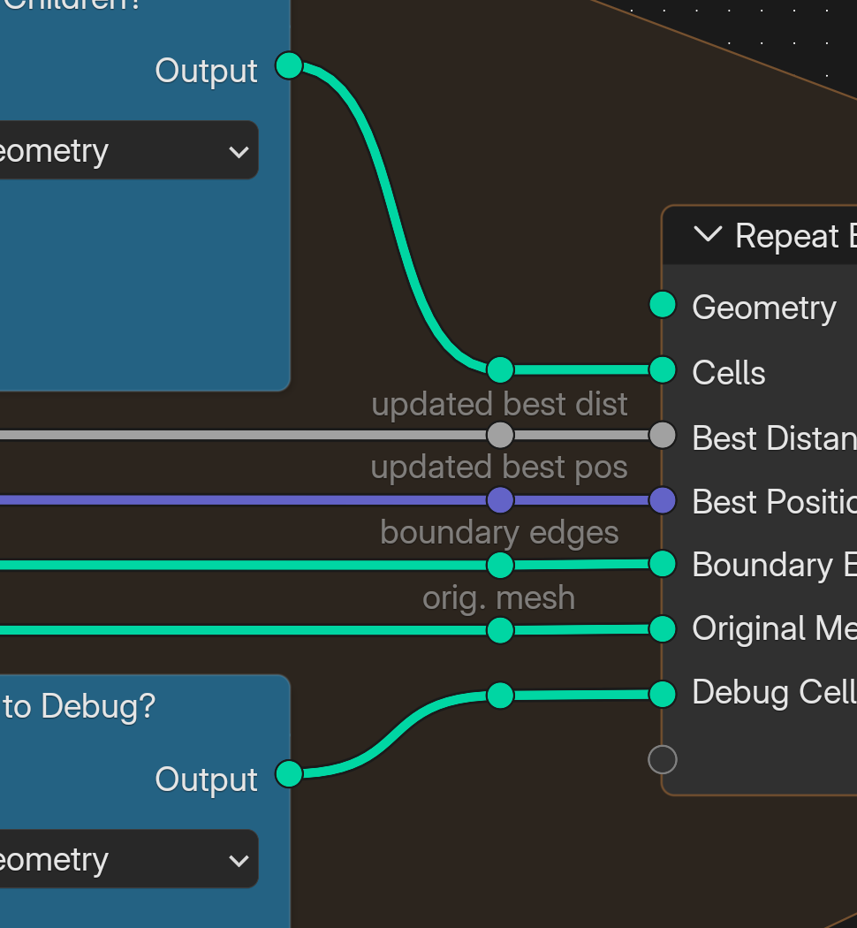The image size is (857, 928).
Task: Click the Cells input socket
Action: tap(663, 370)
